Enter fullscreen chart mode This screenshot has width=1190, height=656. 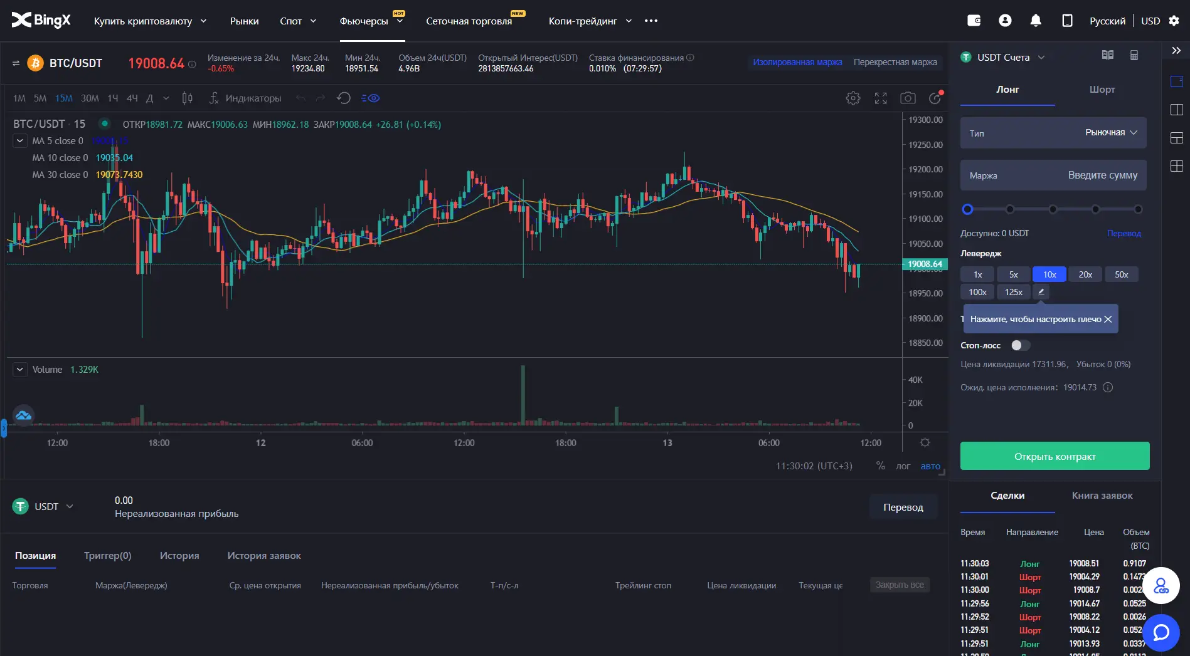pos(881,98)
